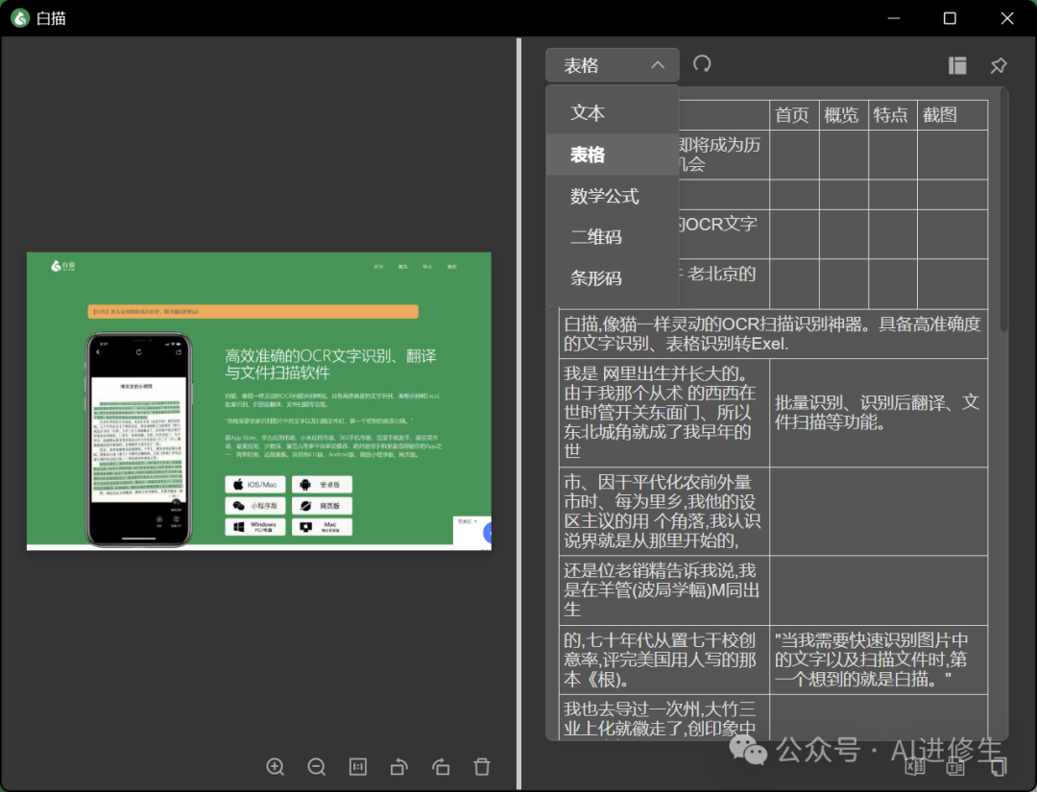Pick 条形码 from the dropdown list
The width and height of the screenshot is (1037, 792).
click(x=613, y=277)
